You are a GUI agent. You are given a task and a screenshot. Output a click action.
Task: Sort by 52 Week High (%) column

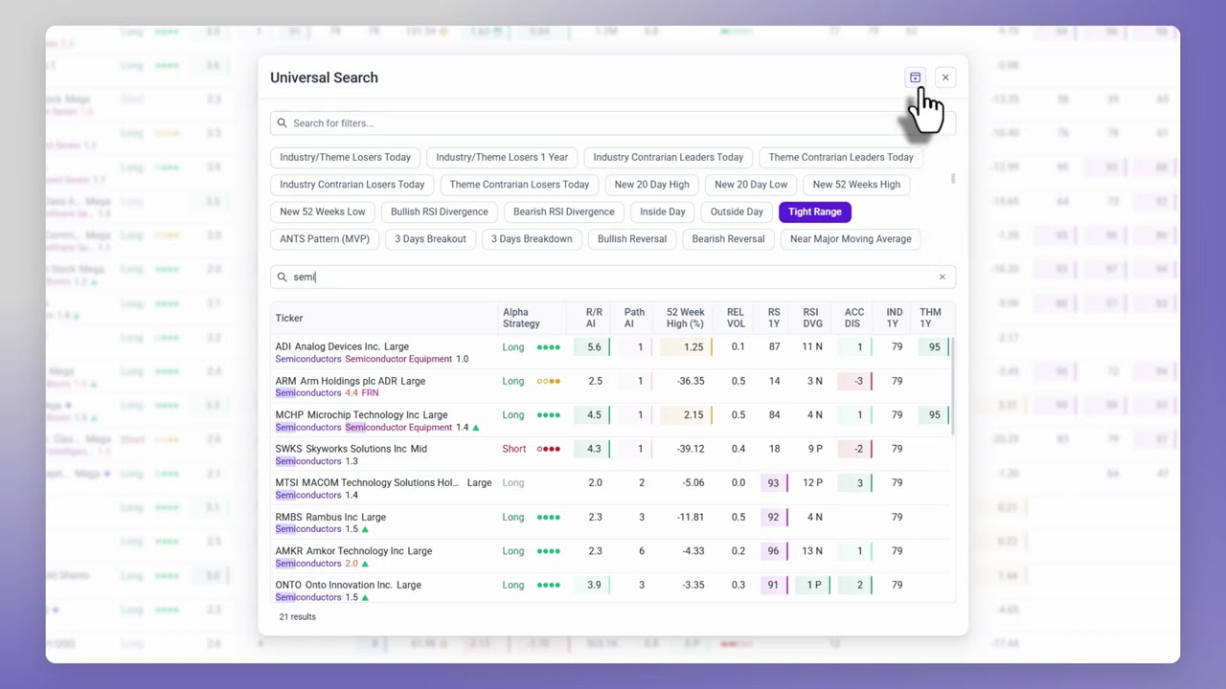[x=685, y=318]
